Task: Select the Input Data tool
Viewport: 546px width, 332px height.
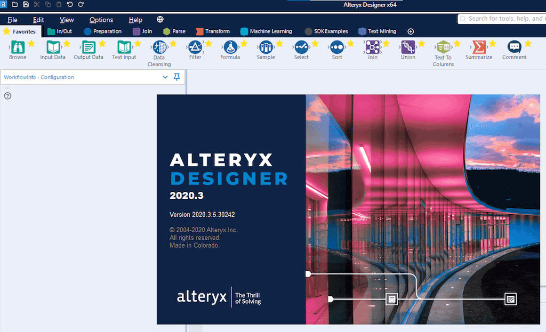Action: pyautogui.click(x=53, y=50)
